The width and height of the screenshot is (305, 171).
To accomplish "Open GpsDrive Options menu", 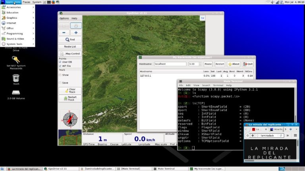I will [x=64, y=18].
